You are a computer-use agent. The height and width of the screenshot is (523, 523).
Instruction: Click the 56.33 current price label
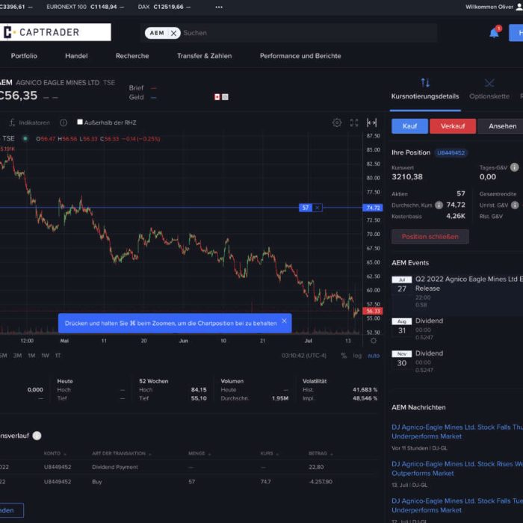tap(373, 312)
